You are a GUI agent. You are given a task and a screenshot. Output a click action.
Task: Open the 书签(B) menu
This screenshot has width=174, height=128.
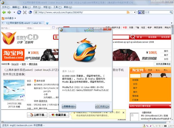(x=47, y=7)
